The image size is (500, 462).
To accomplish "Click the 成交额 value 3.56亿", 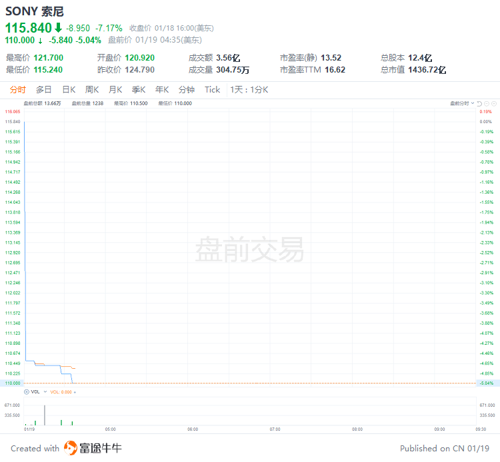I will [228, 58].
